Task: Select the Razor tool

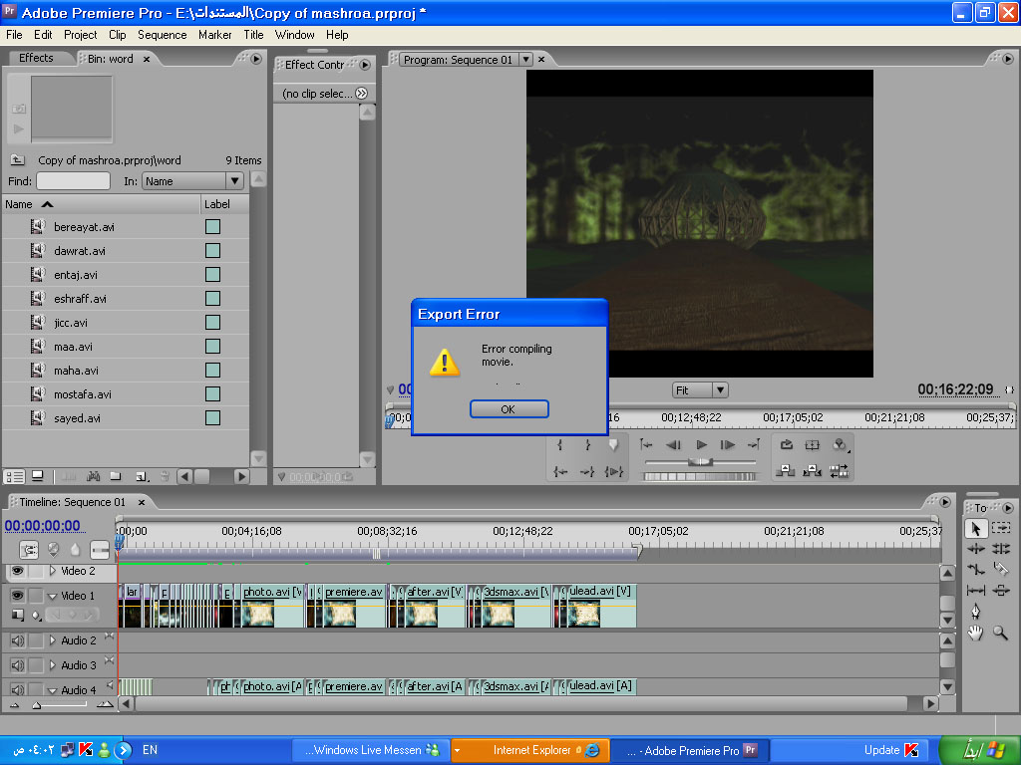Action: click(1000, 569)
